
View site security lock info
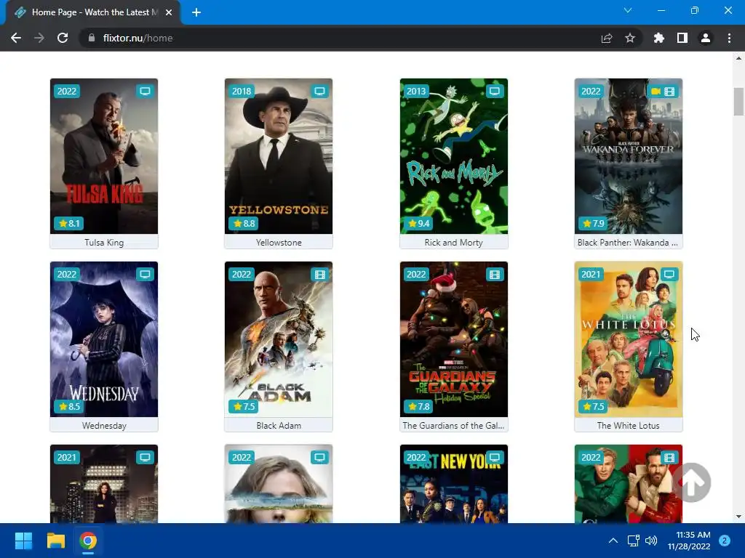91,38
